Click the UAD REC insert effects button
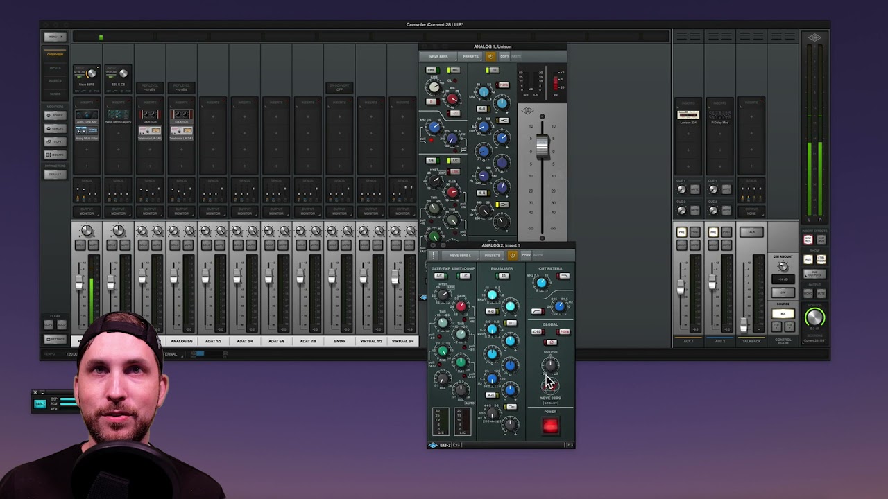 [808, 240]
